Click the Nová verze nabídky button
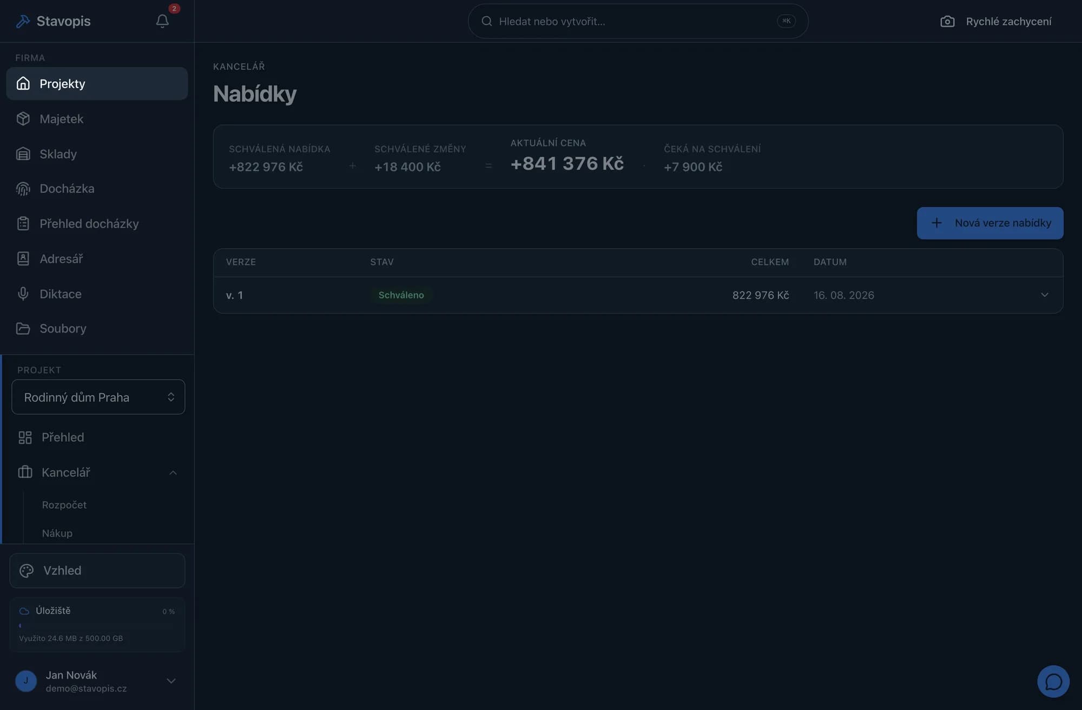The width and height of the screenshot is (1082, 710). click(989, 223)
